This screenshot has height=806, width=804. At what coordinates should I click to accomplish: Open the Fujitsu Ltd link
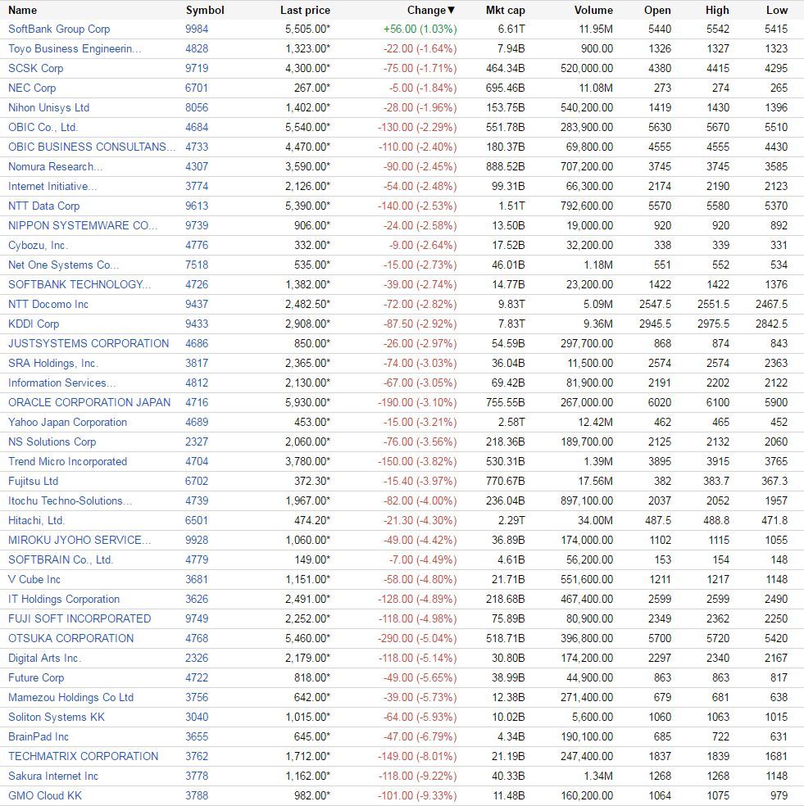click(33, 481)
